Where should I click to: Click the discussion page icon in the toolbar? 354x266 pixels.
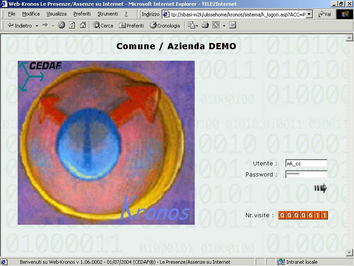point(233,25)
